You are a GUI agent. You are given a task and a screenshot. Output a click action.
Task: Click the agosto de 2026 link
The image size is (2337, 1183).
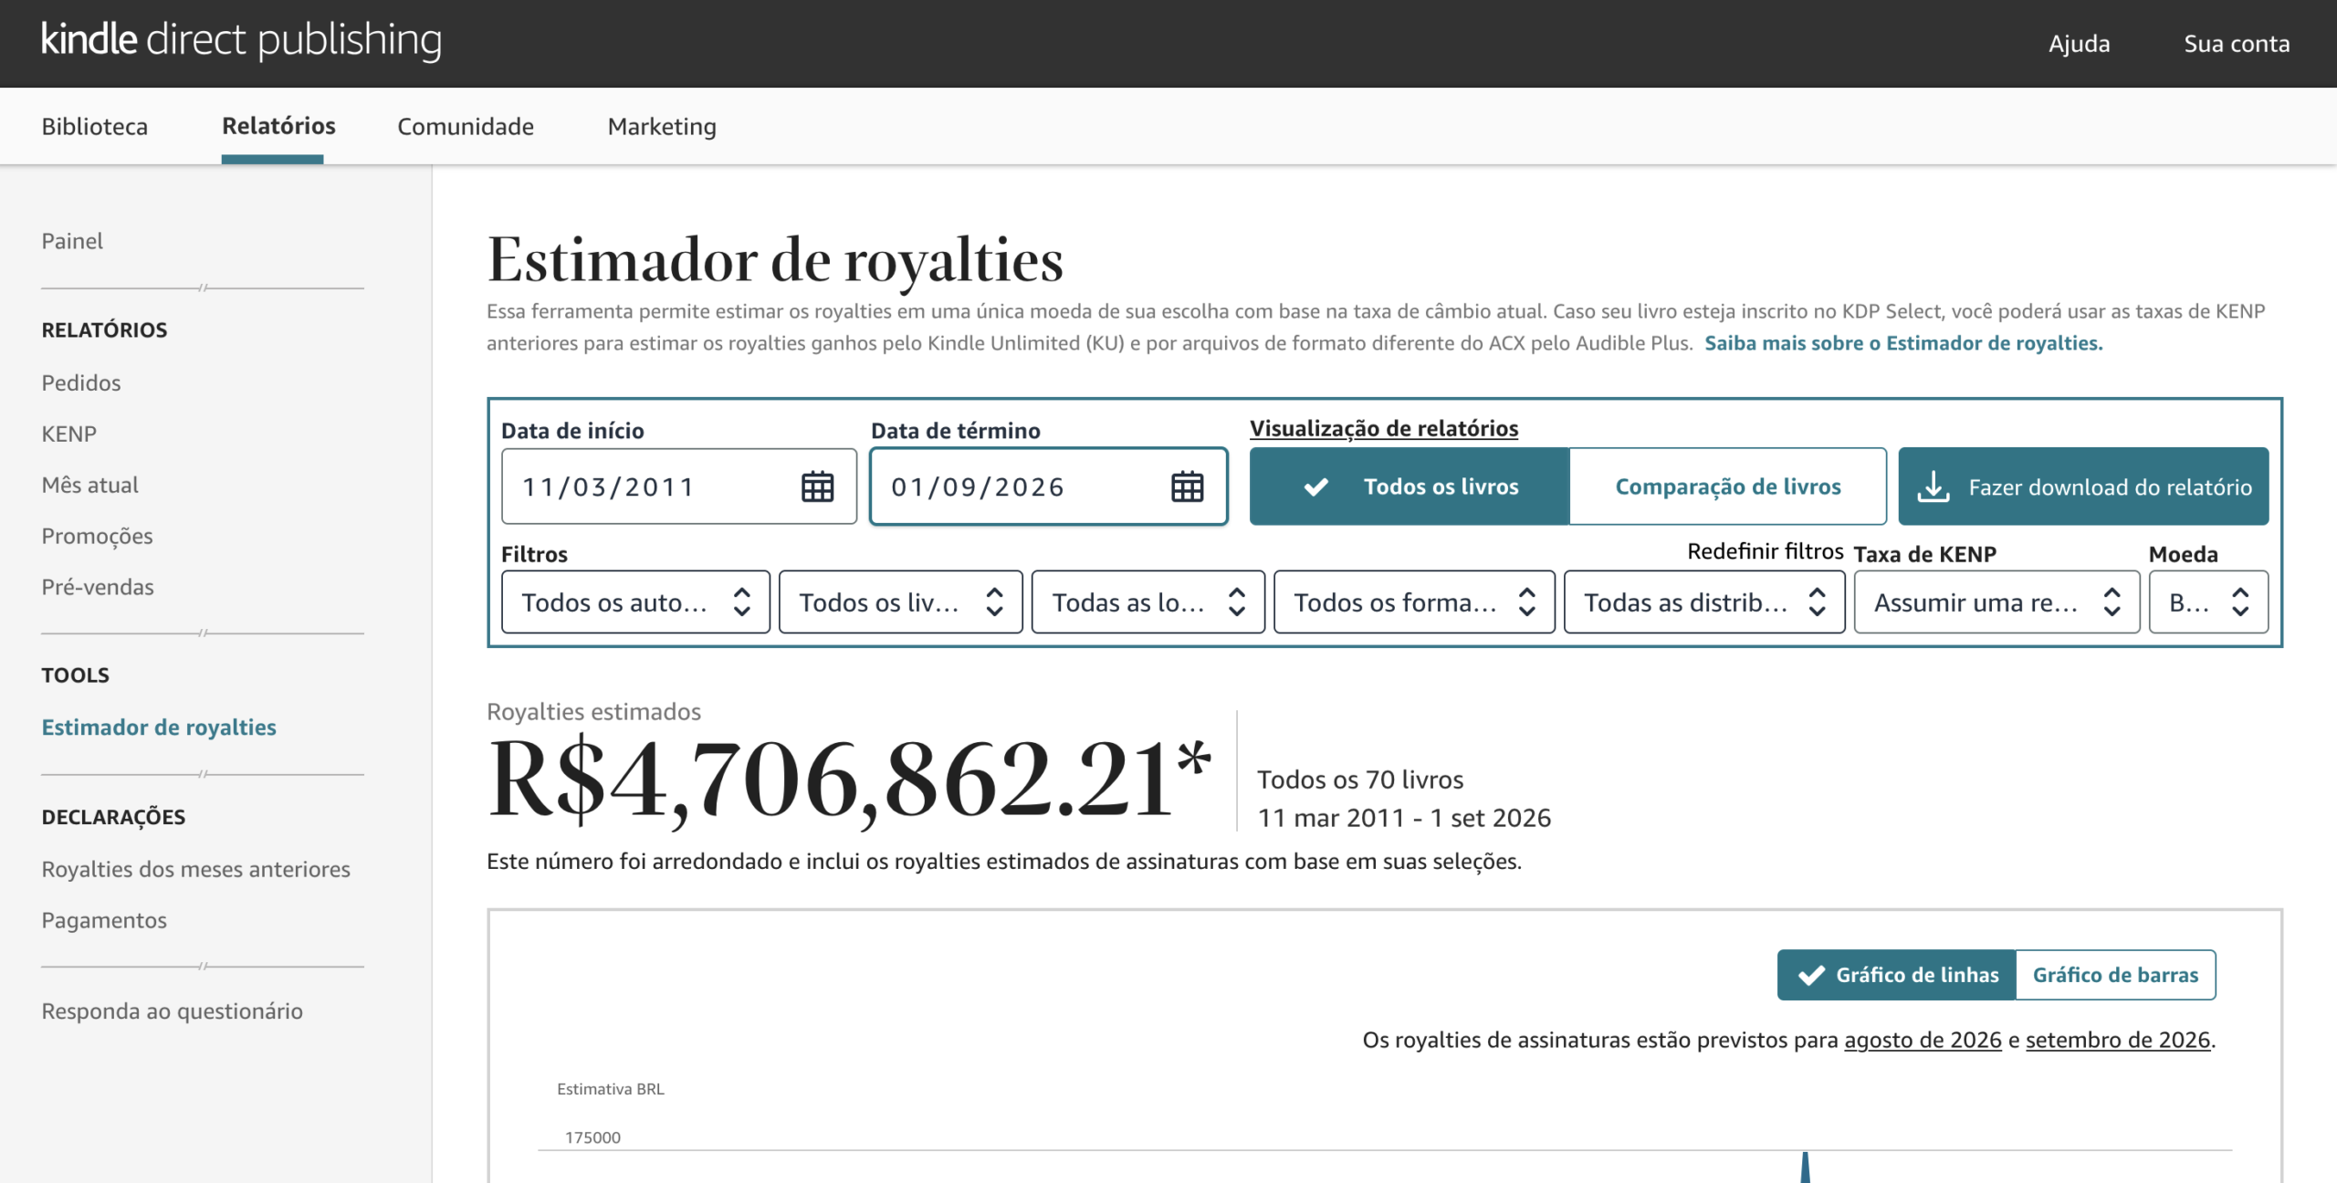[1923, 1040]
